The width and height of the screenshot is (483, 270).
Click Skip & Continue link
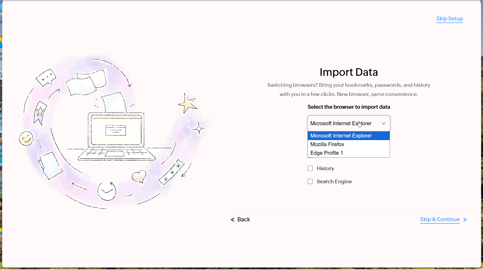pos(440,220)
